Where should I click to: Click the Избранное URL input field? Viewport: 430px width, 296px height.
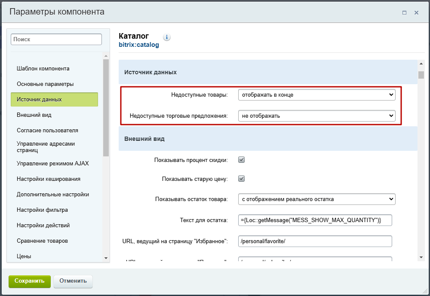(x=315, y=241)
